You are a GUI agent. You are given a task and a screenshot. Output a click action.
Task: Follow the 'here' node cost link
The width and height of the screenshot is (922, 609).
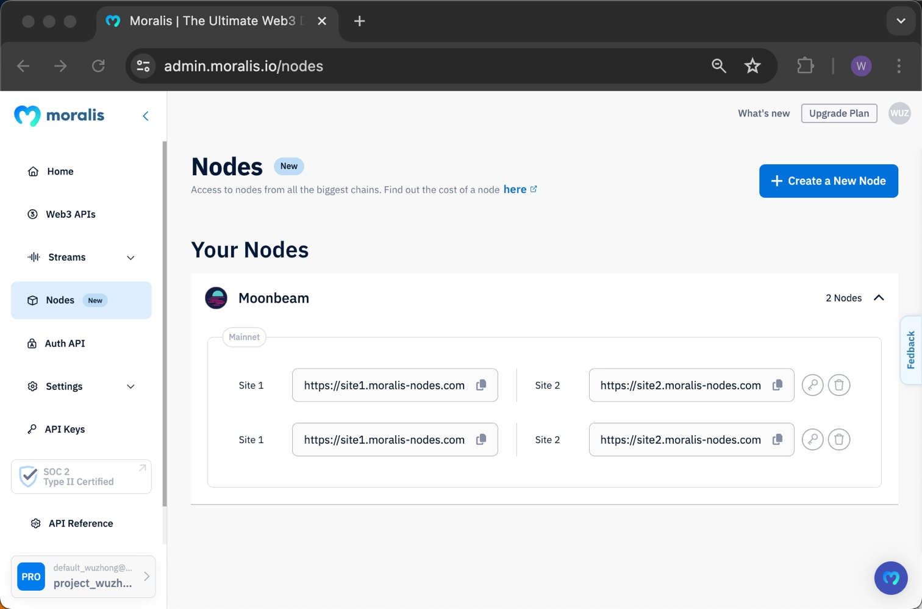tap(520, 189)
